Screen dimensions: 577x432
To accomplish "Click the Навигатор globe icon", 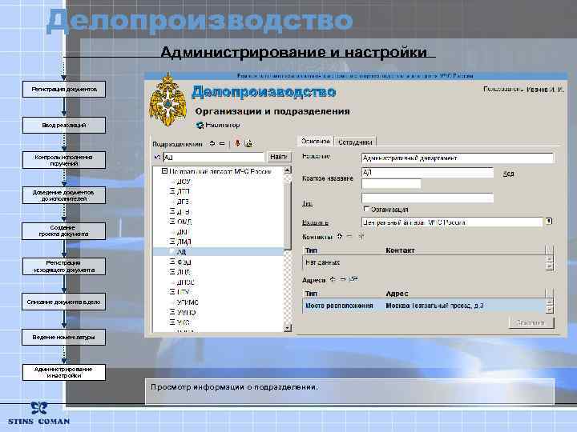I will 200,126.
